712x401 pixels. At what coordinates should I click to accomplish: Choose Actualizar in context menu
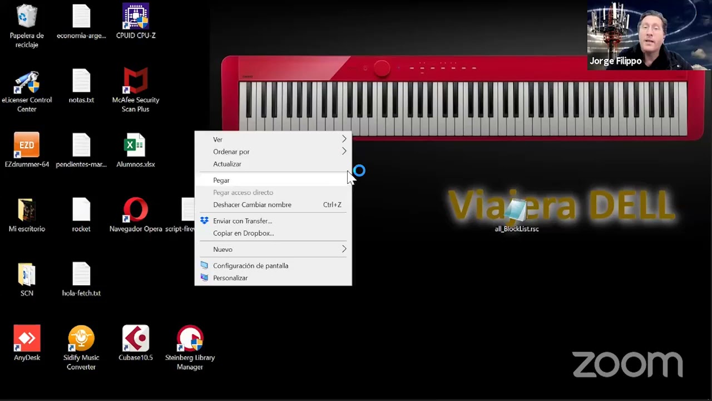point(273,164)
